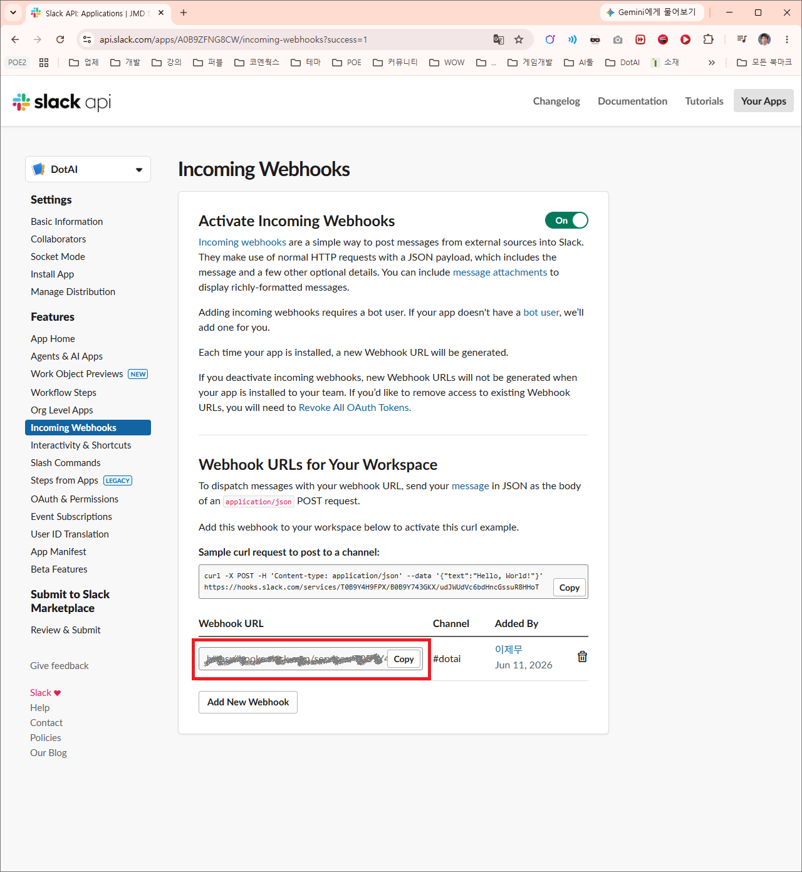Copy the sample curl request
The height and width of the screenshot is (872, 802).
(x=569, y=588)
